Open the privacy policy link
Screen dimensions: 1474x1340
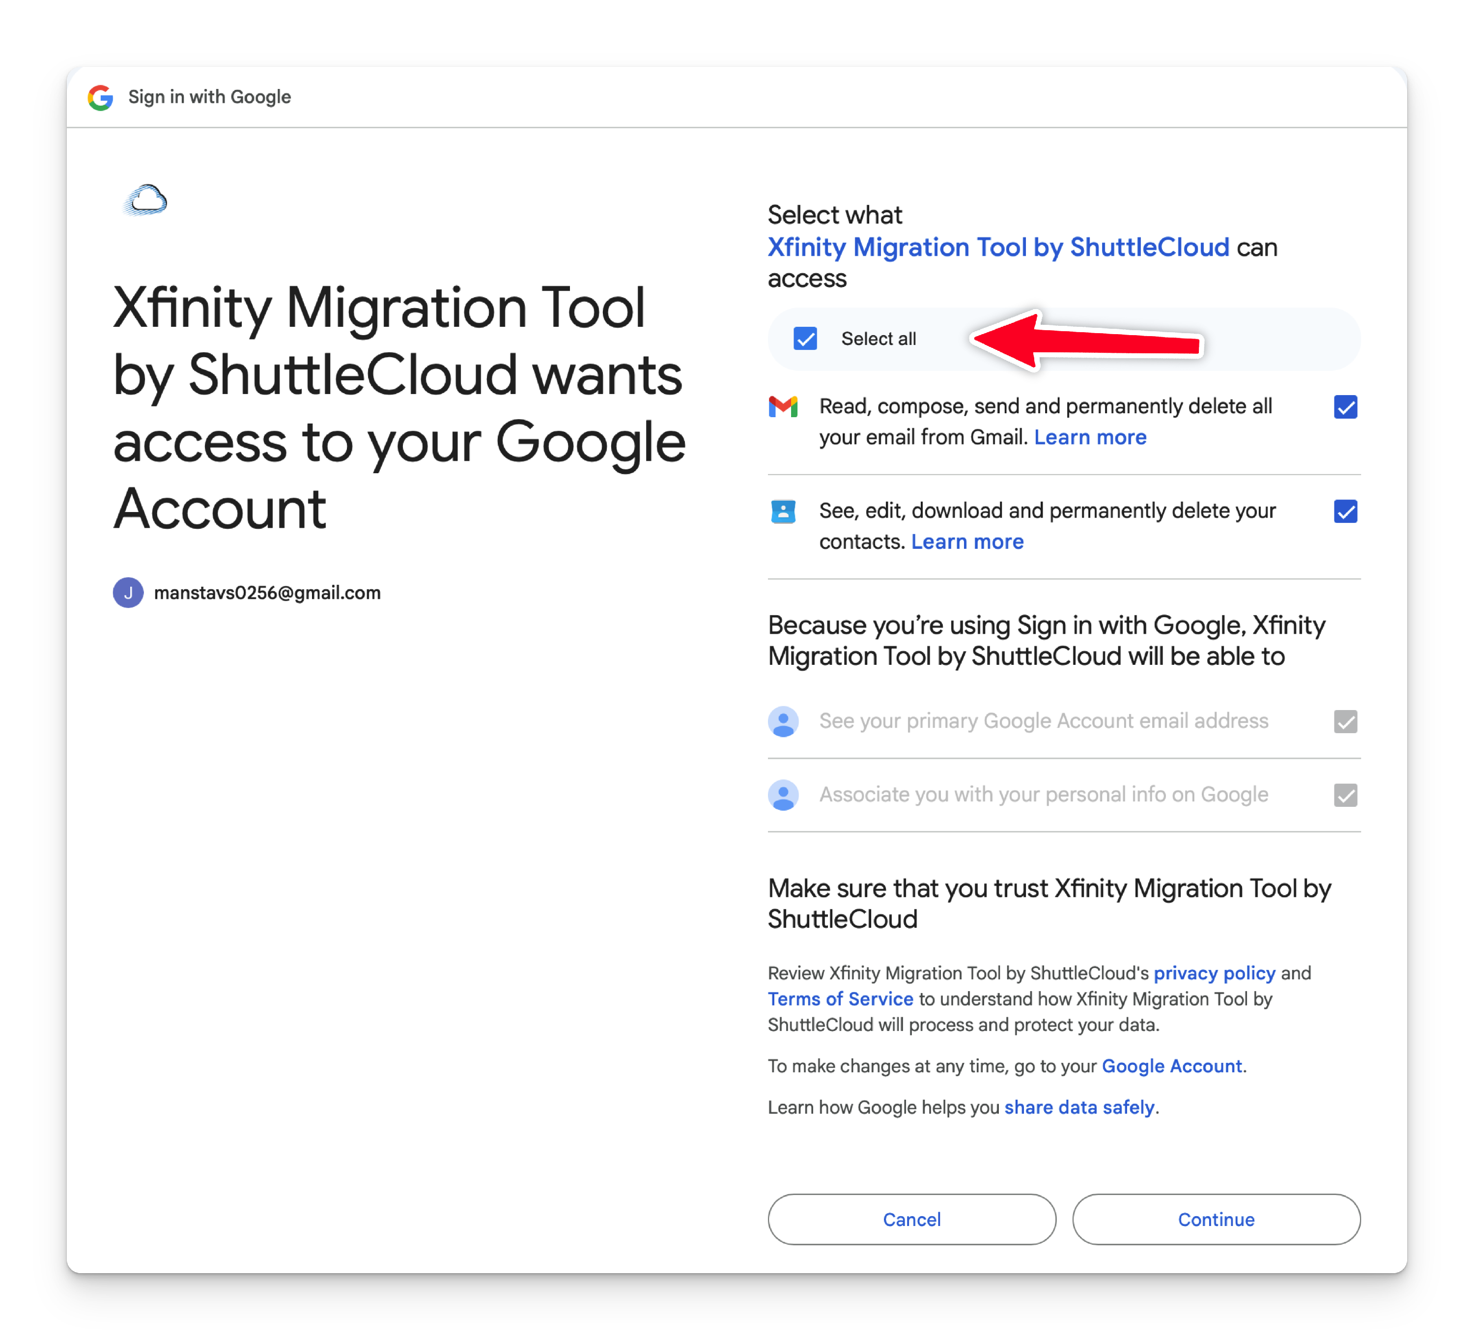tap(1215, 973)
